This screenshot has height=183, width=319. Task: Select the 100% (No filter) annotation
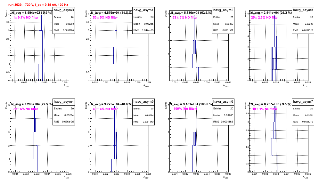(185, 109)
